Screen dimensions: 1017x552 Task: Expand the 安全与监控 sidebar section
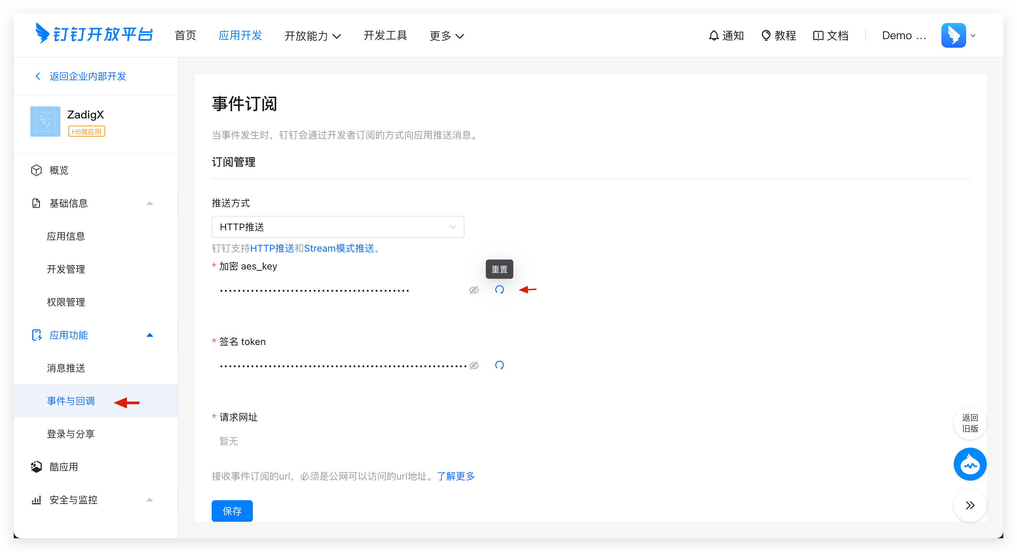[x=149, y=499]
